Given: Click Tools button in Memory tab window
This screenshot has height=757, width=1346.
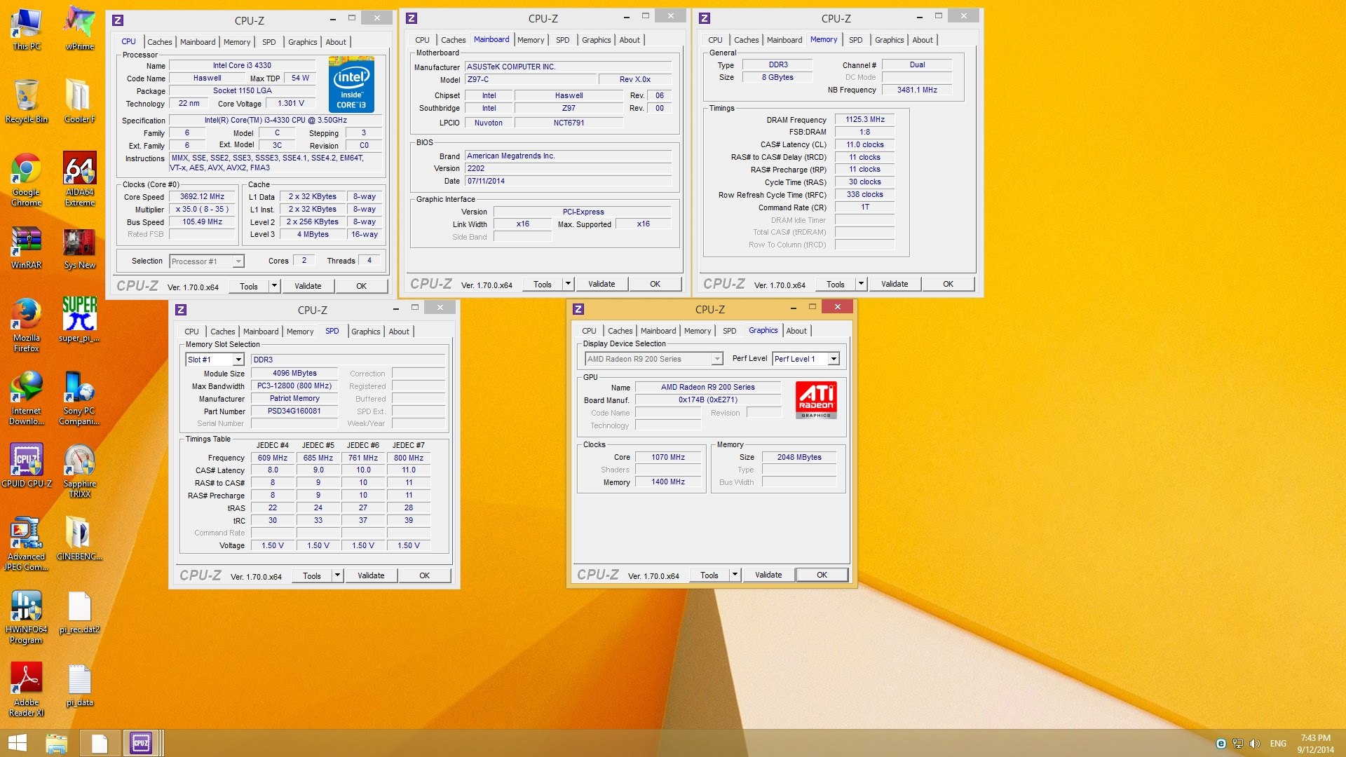Looking at the screenshot, I should pyautogui.click(x=835, y=284).
